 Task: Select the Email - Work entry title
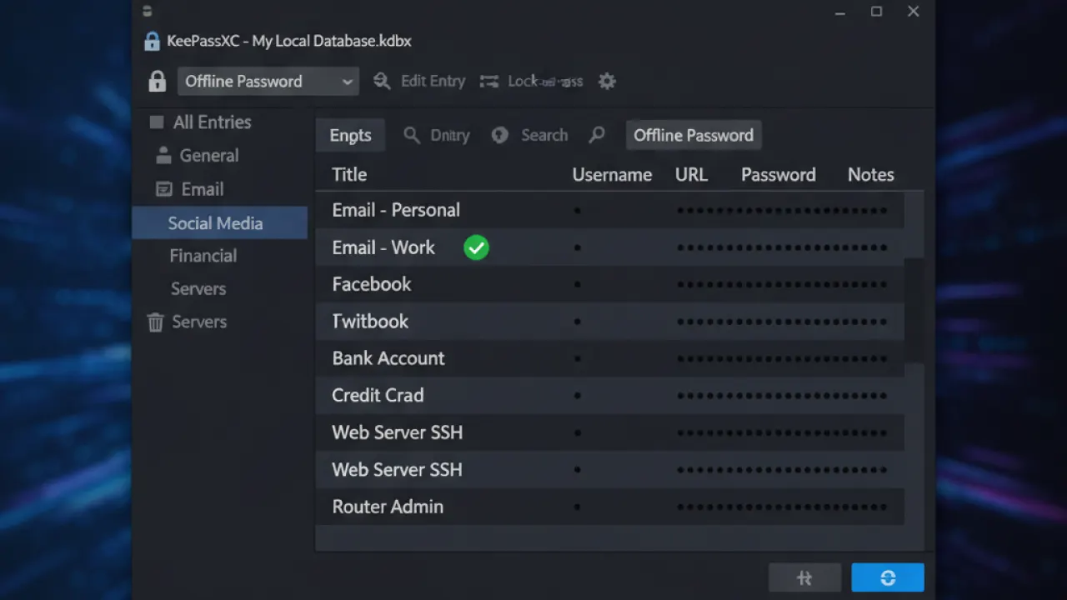coord(383,247)
